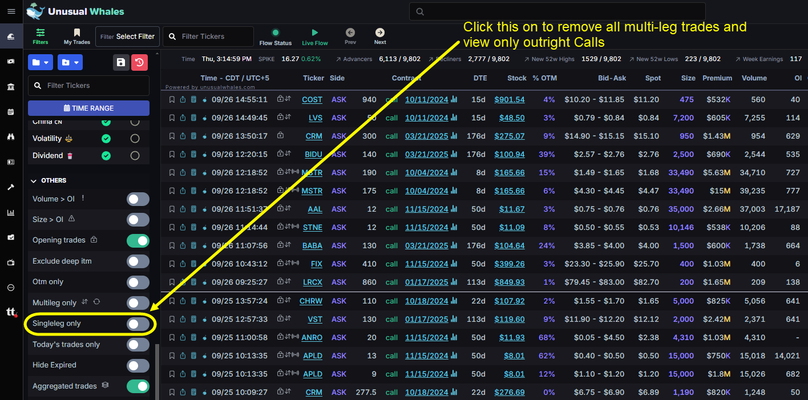Collapse the OTHERS section
Viewport: 808px width, 400px height.
[49, 180]
